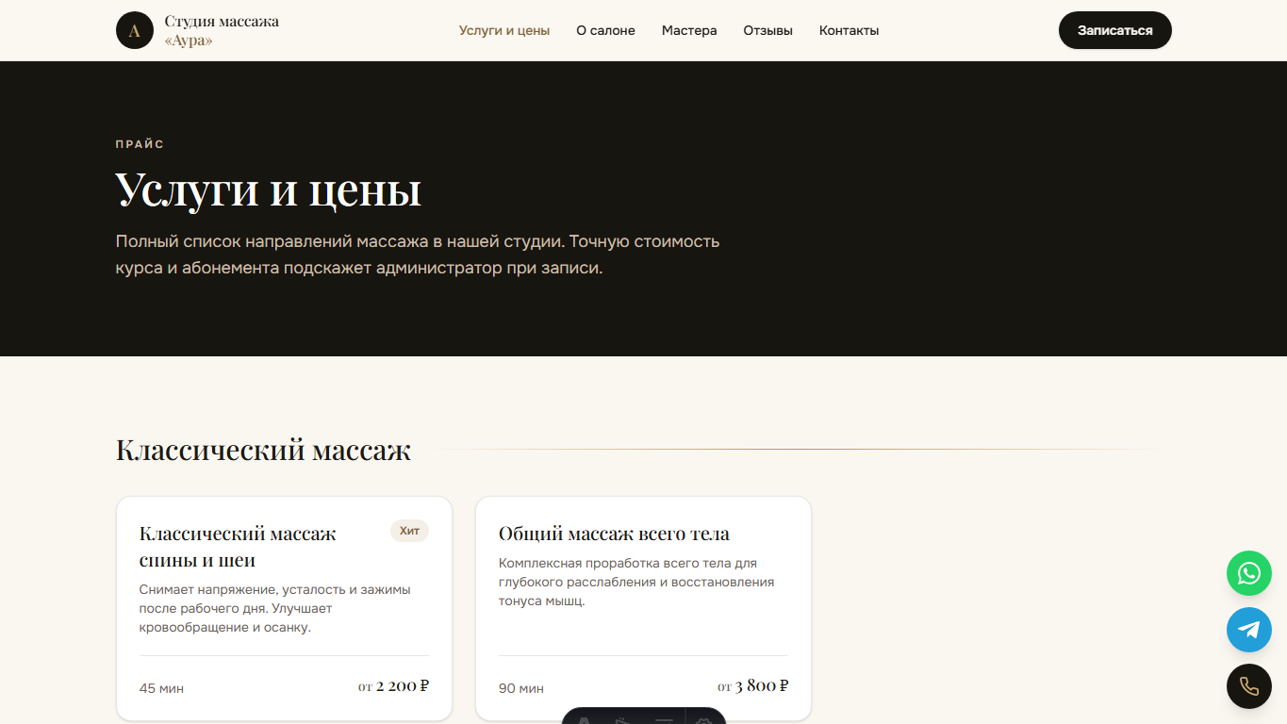This screenshot has height=724, width=1287.
Task: Click the «45 мин» duration
Action: click(161, 688)
